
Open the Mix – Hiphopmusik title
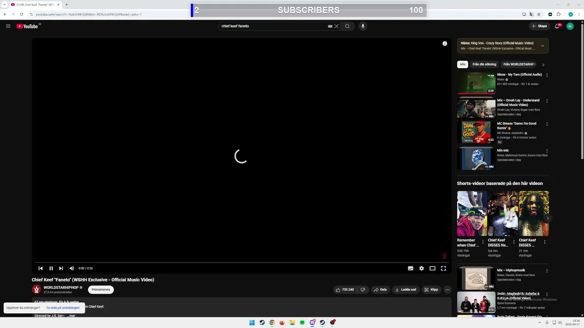(511, 270)
